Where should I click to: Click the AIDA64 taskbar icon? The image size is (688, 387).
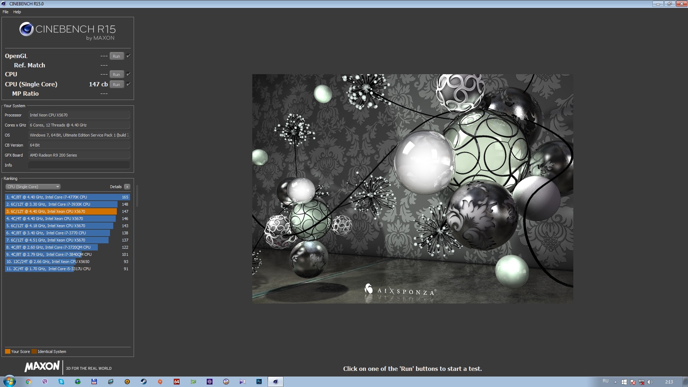coord(177,382)
